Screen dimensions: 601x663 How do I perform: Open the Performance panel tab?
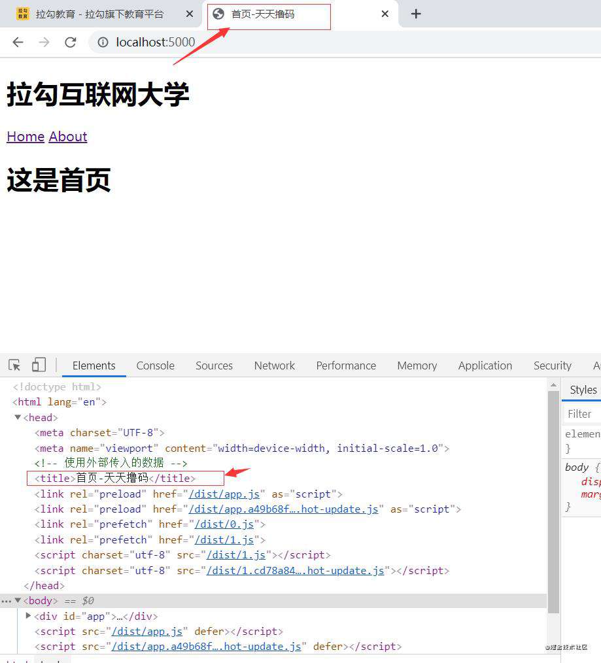(x=346, y=365)
